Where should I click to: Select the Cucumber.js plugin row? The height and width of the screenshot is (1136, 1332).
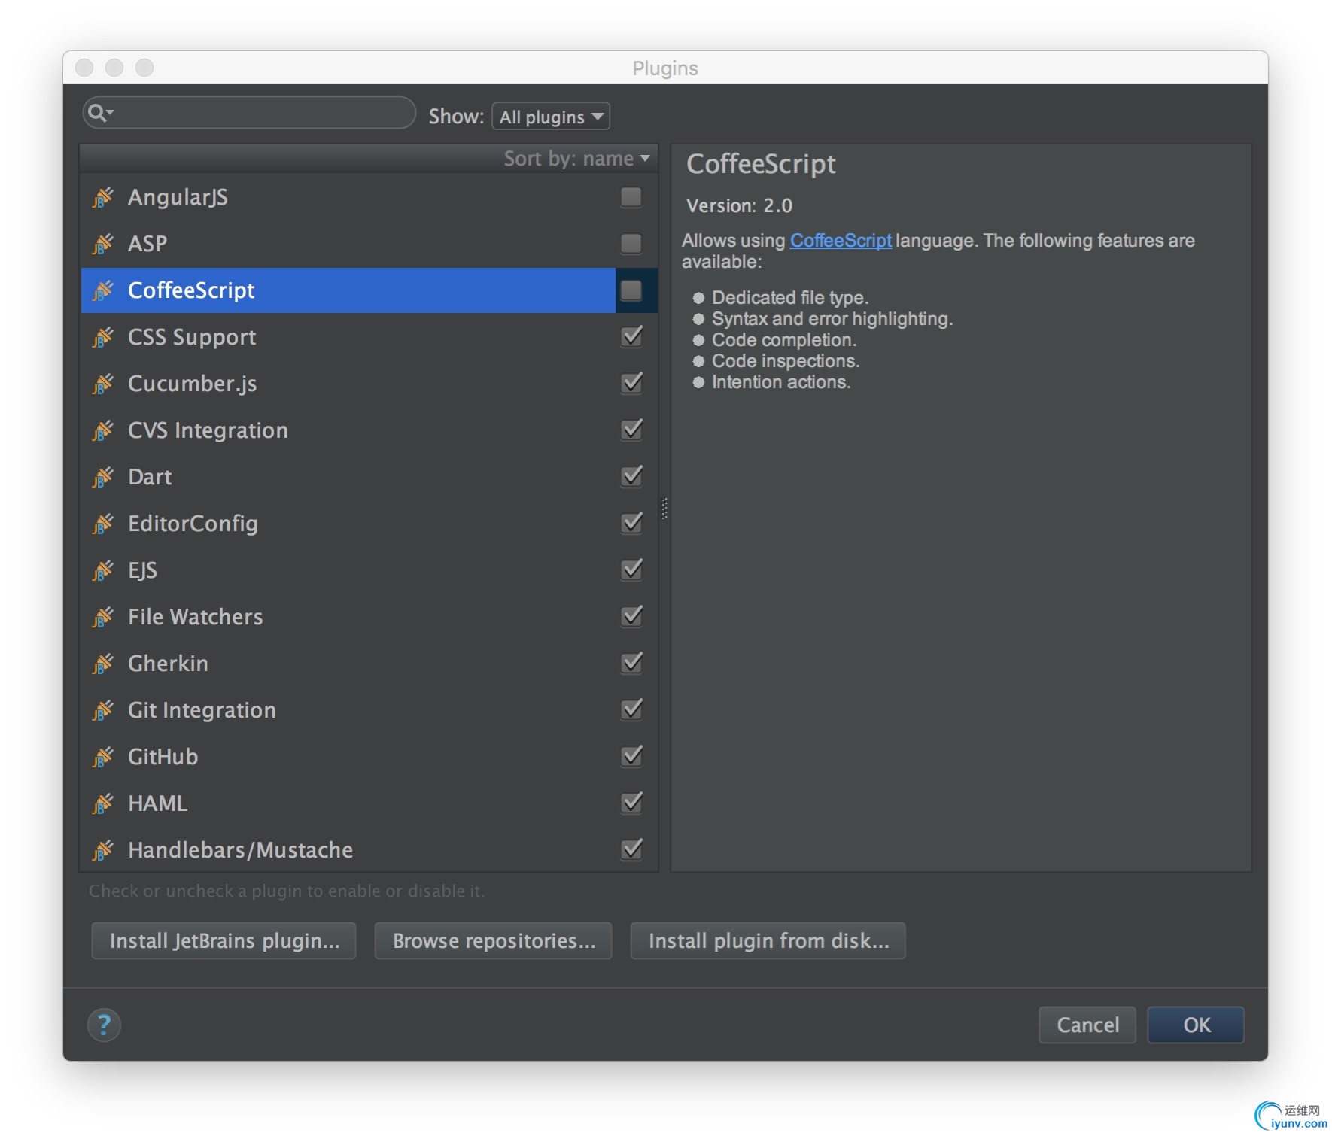[369, 384]
